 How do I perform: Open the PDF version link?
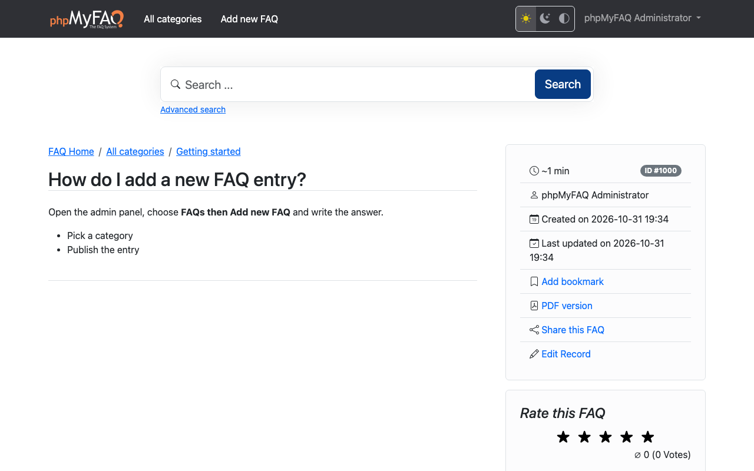pos(567,306)
